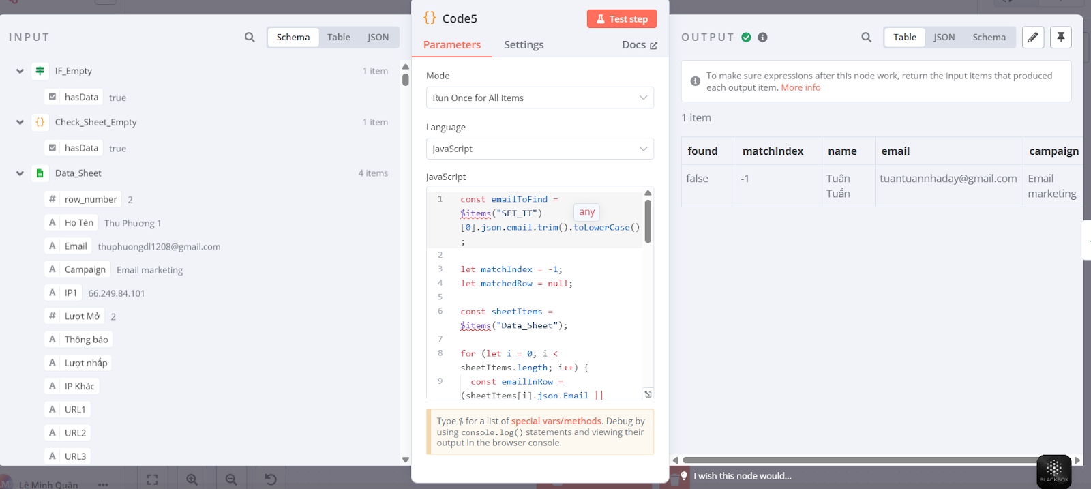The height and width of the screenshot is (489, 1091).
Task: Click the Lượt nhấp field pill
Action: coord(78,363)
